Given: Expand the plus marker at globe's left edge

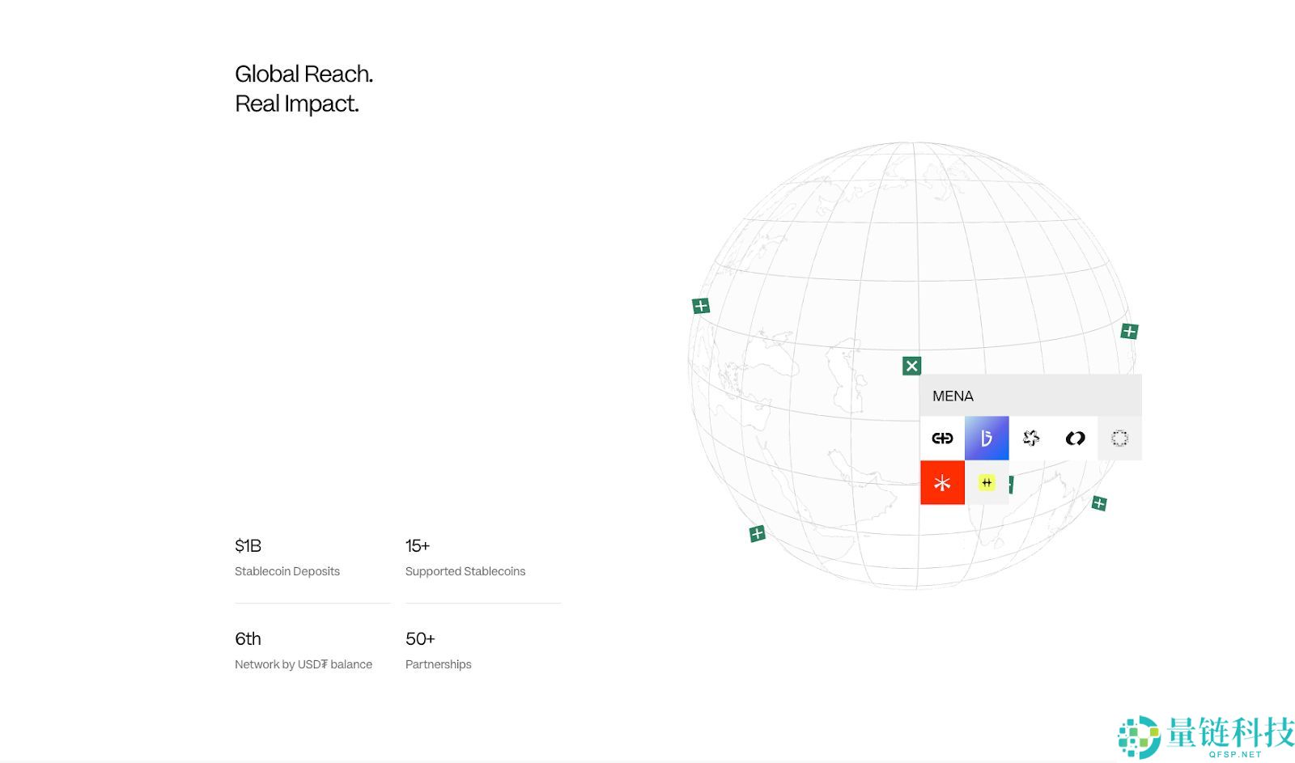Looking at the screenshot, I should (701, 306).
